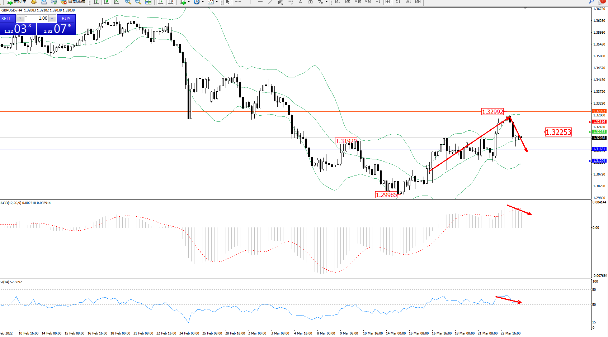Toggle the chart shift button
This screenshot has height=337, width=608.
tap(171, 2)
